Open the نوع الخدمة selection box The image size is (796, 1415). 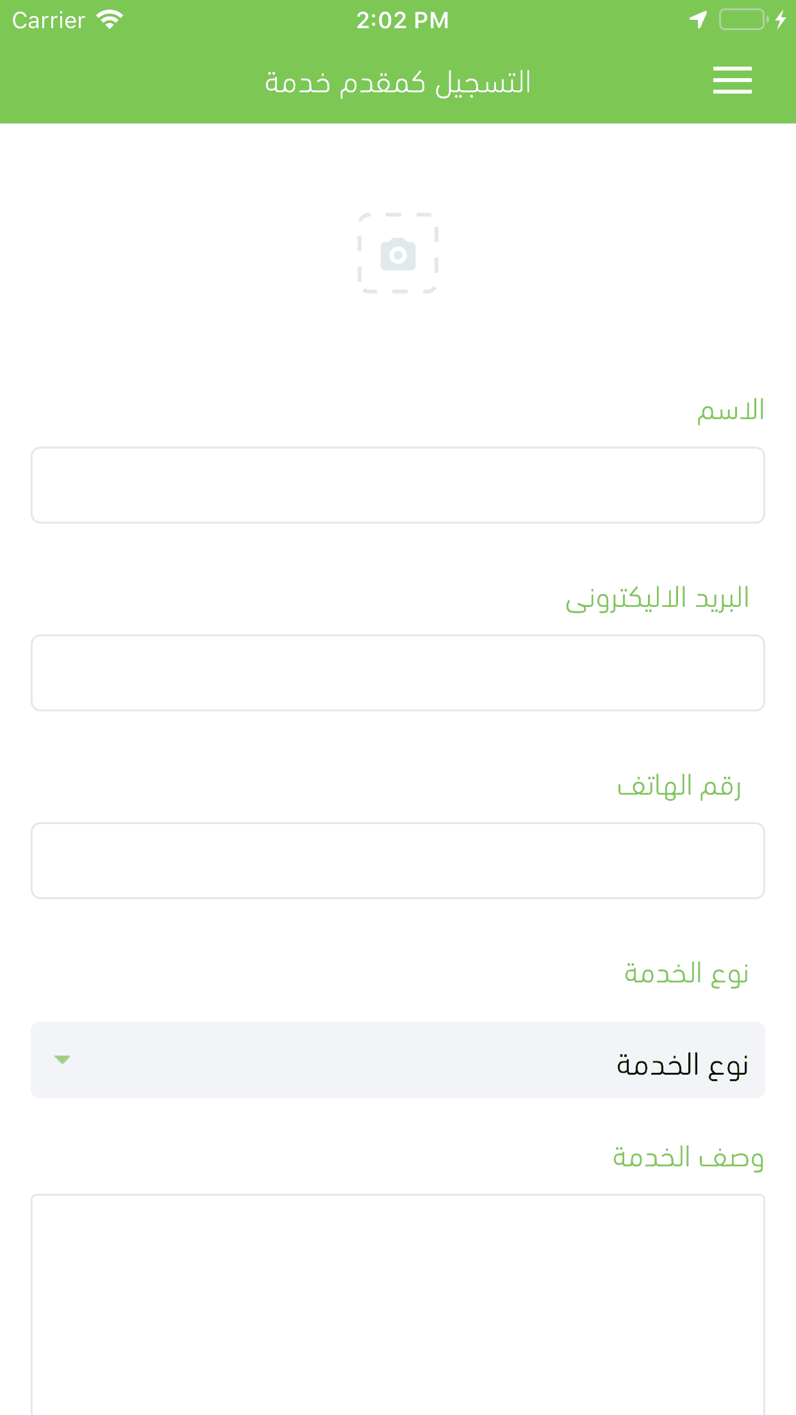pos(398,1060)
